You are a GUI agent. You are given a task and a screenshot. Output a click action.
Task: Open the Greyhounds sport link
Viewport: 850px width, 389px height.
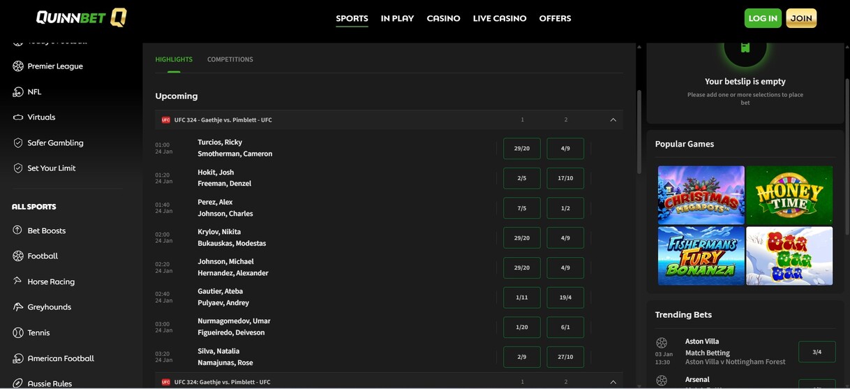tap(49, 307)
